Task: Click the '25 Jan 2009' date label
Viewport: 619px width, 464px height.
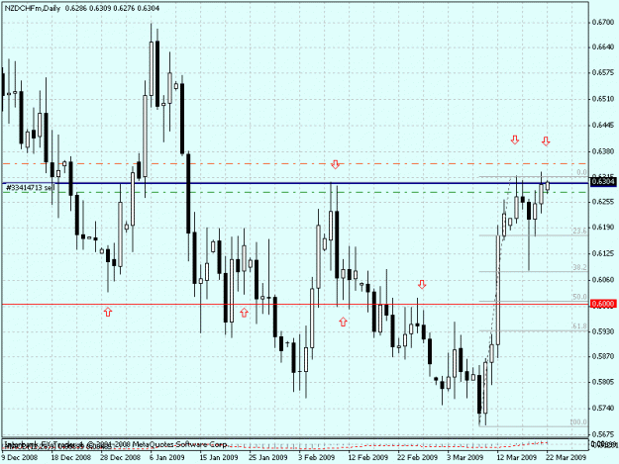Action: click(267, 457)
